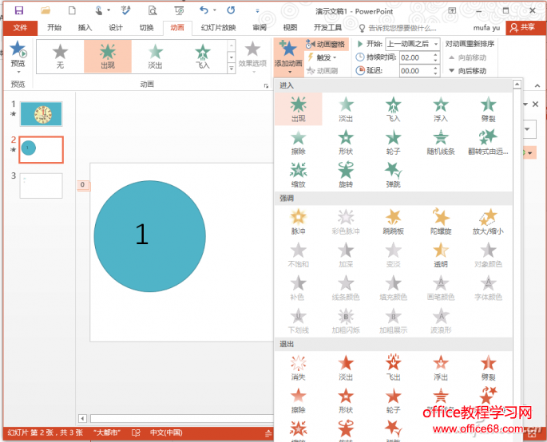The image size is (547, 442).
Task: Select the 浮入 entrance animation effect
Action: 441,109
